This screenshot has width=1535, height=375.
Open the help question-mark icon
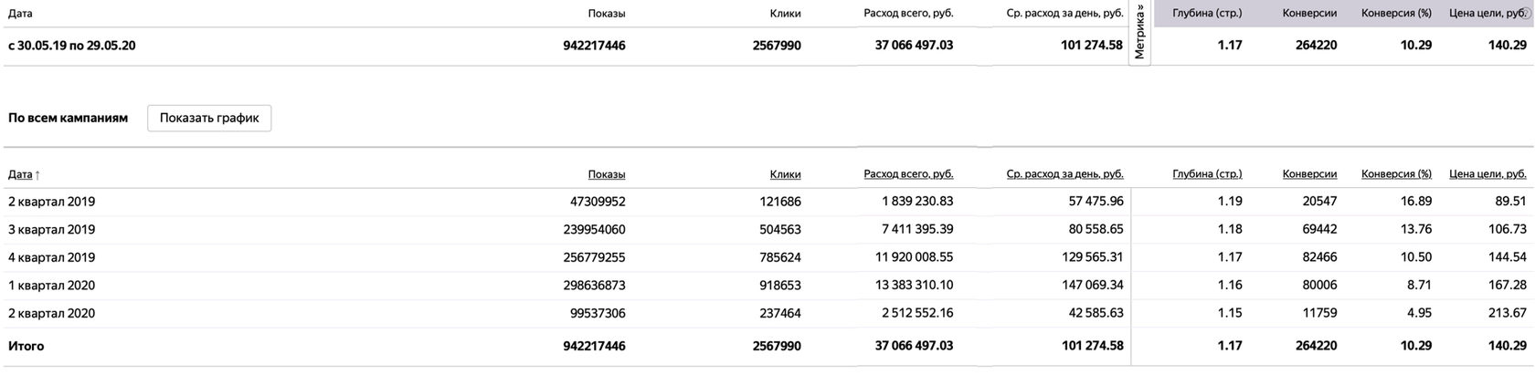tap(1525, 14)
